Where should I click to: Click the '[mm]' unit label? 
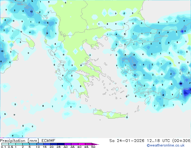[x=33, y=141]
